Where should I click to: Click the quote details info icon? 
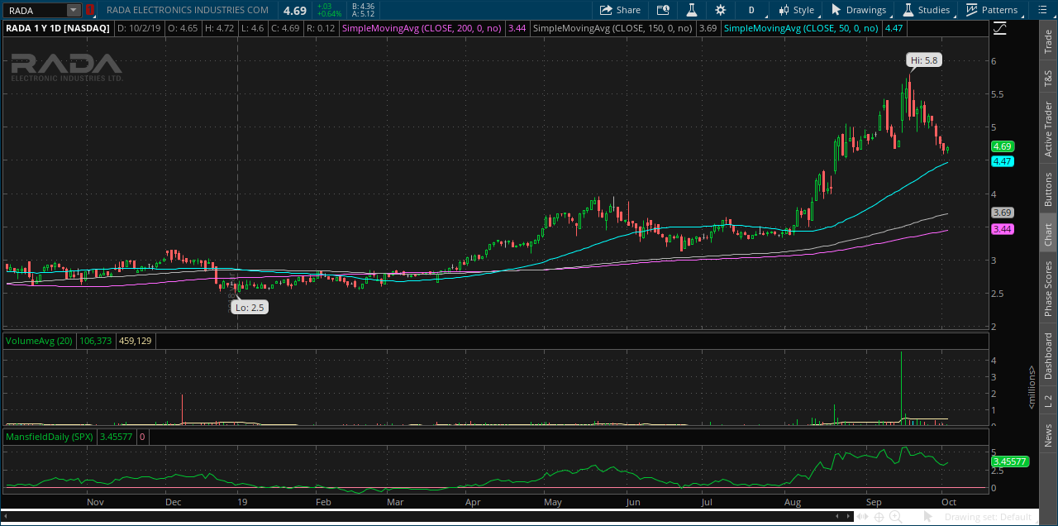tap(663, 10)
